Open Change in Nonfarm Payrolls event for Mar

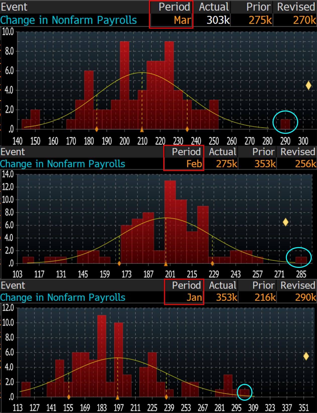(69, 20)
